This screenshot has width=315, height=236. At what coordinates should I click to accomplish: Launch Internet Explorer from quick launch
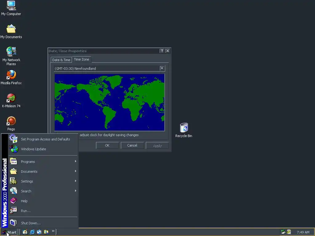(32, 232)
